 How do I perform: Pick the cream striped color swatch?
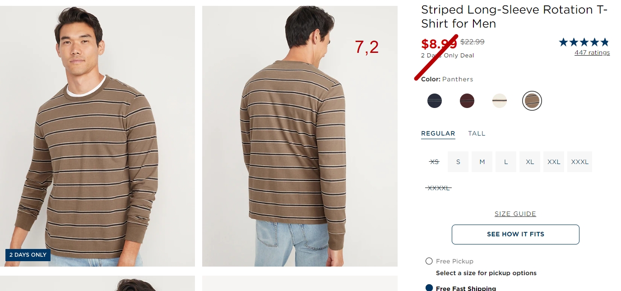499,101
